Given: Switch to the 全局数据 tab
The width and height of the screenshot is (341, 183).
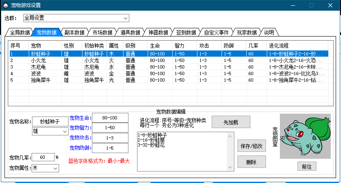Looking at the screenshot, I should point(20,32).
